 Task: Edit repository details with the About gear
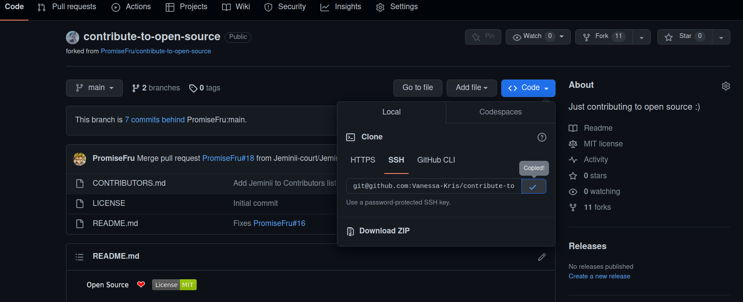tap(726, 86)
